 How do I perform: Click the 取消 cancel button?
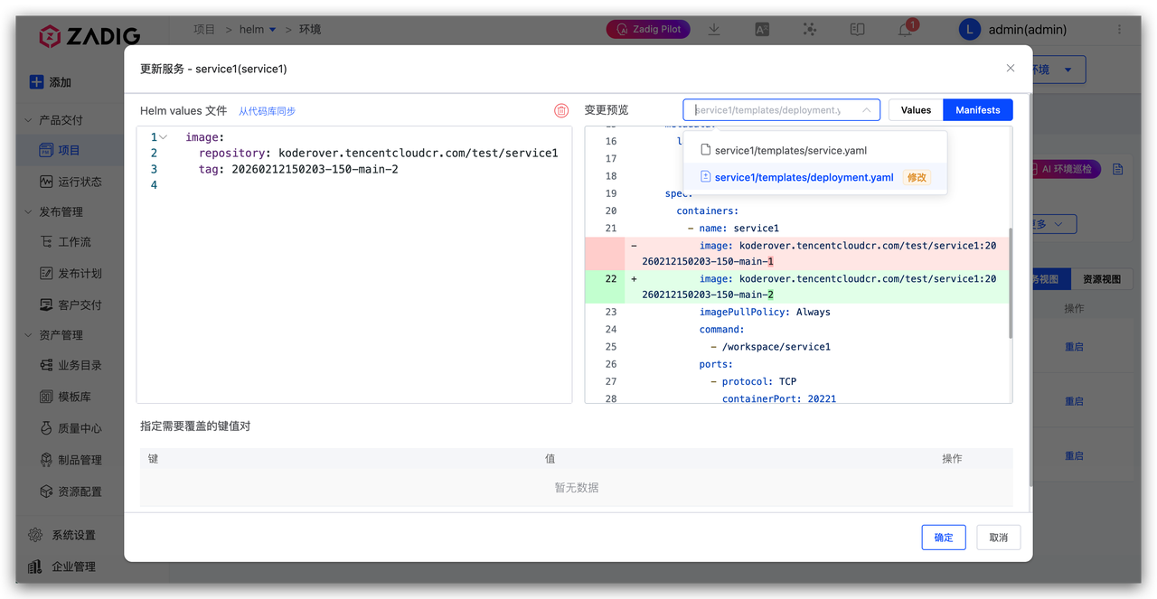click(998, 538)
